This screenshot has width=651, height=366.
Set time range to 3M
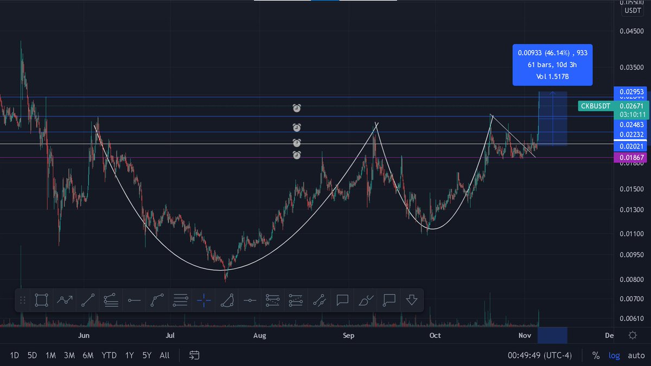(69, 356)
